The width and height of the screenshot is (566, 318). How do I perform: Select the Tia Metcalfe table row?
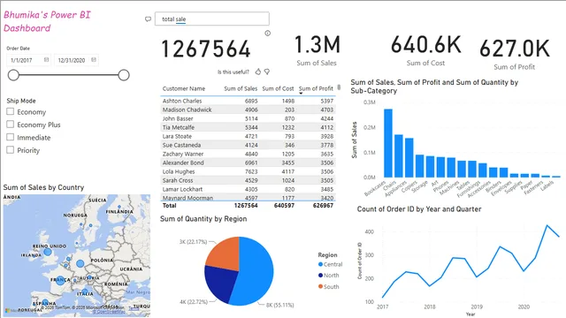248,127
